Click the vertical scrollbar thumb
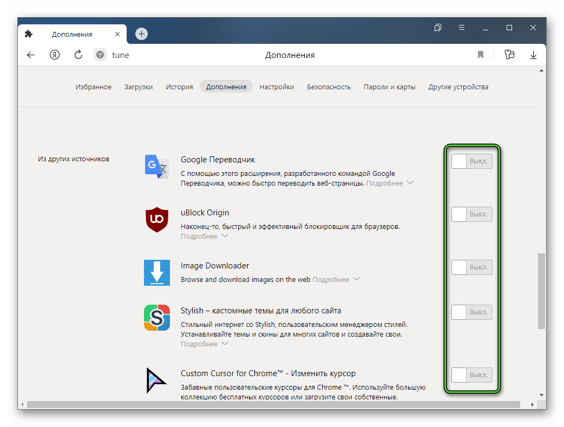The height and width of the screenshot is (427, 564). tap(541, 290)
